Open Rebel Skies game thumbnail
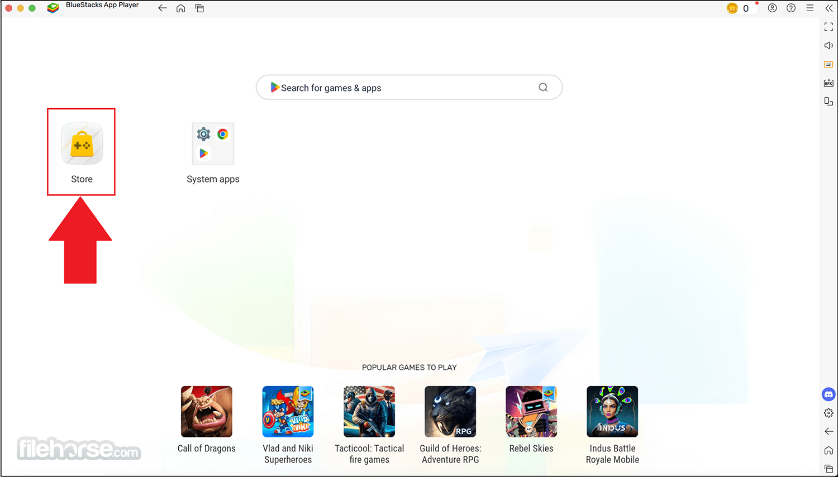 pos(531,412)
